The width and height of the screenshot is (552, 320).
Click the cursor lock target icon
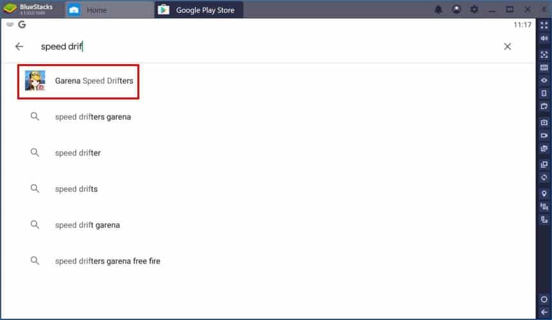(x=544, y=55)
